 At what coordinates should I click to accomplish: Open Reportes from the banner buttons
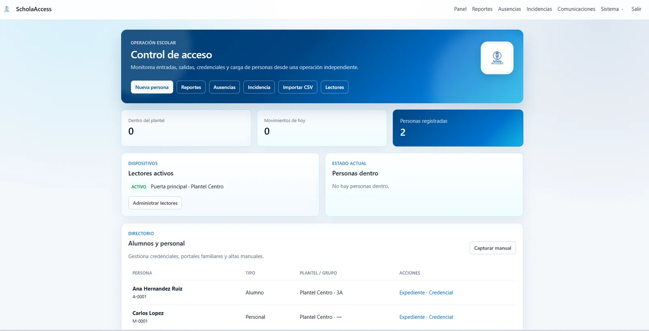pos(191,87)
